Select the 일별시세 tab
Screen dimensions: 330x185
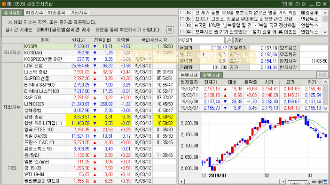211,75
